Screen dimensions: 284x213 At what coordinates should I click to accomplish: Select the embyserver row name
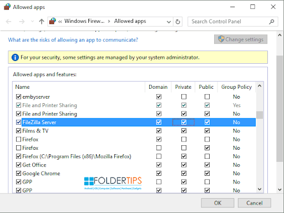(36, 97)
